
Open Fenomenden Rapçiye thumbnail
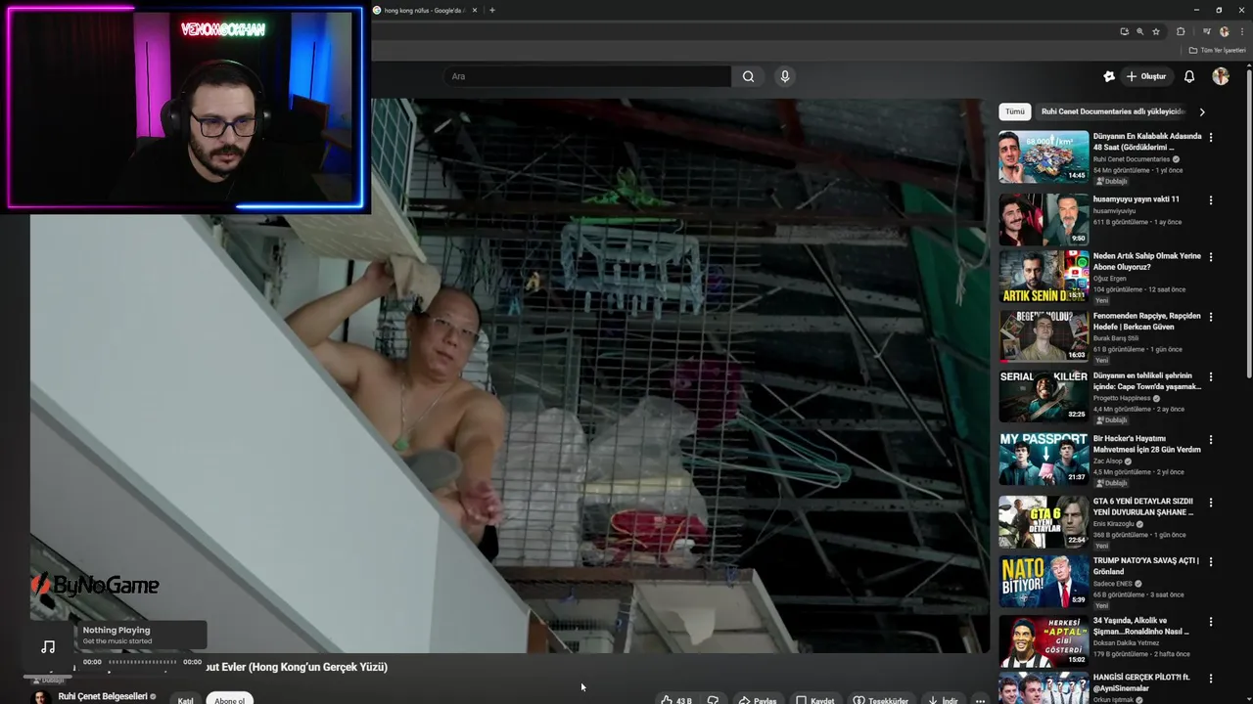pos(1044,335)
